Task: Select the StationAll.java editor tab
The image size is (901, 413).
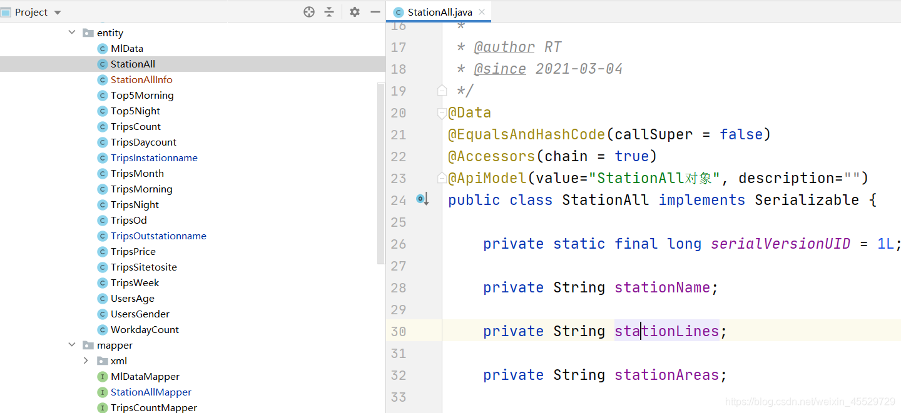Action: (439, 12)
